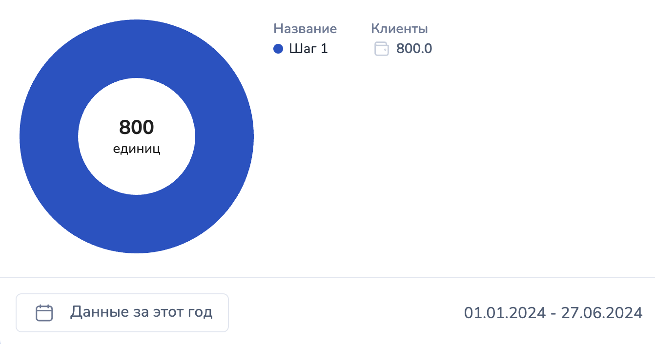The width and height of the screenshot is (655, 344).
Task: Click the word год in the period button
Action: (x=201, y=312)
